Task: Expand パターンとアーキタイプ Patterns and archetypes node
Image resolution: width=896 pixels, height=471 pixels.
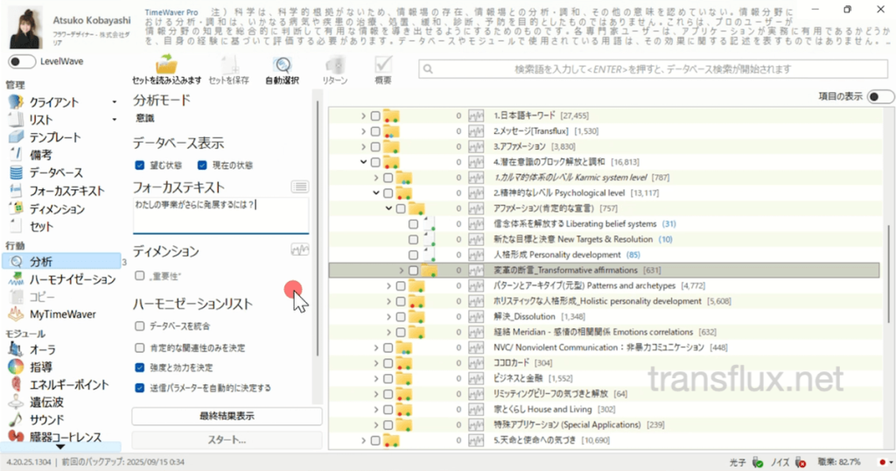Action: 388,285
